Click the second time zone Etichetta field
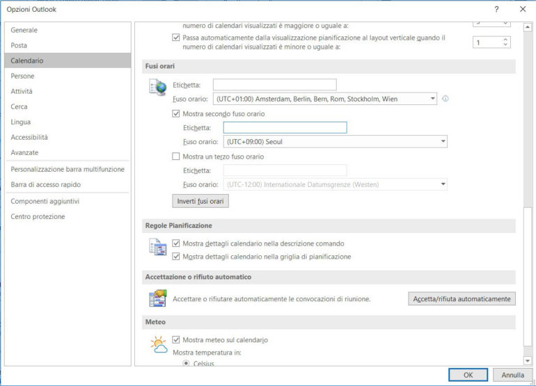The height and width of the screenshot is (386, 536). click(x=285, y=127)
